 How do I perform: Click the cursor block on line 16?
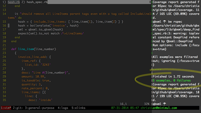[x=9, y=26]
